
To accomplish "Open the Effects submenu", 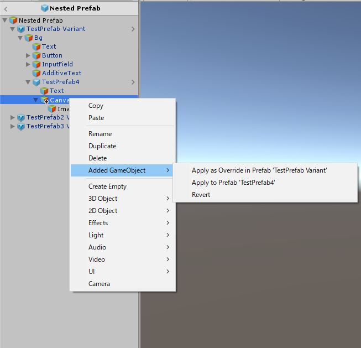I will (x=123, y=223).
